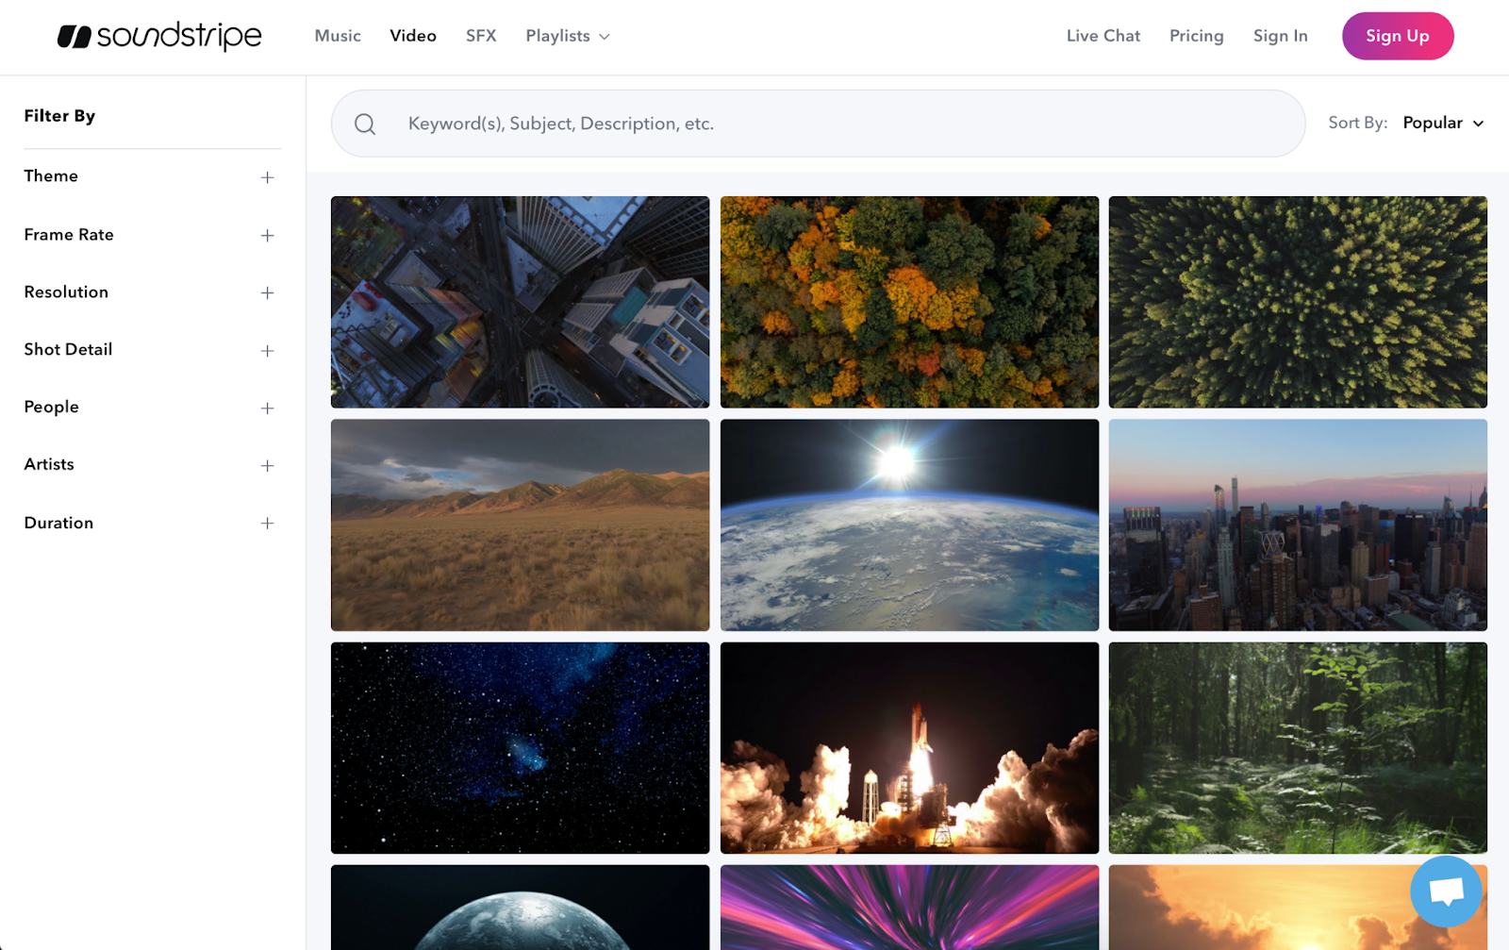Click the Sign In link
Image resolution: width=1509 pixels, height=950 pixels.
tap(1280, 36)
